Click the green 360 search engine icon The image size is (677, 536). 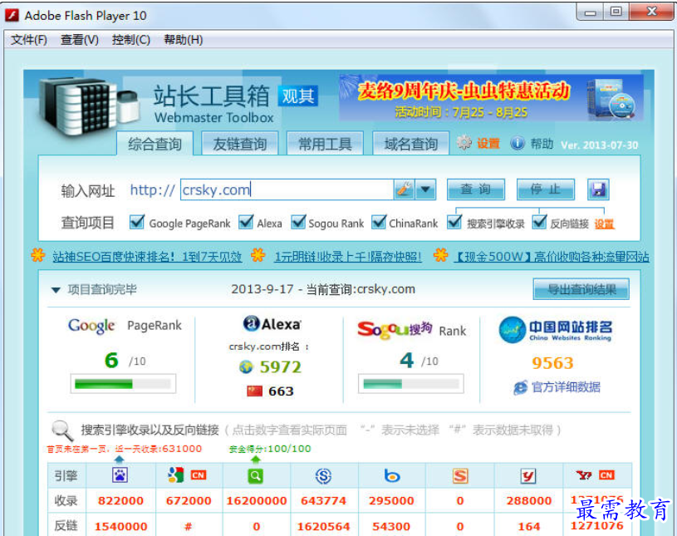pyautogui.click(x=255, y=476)
